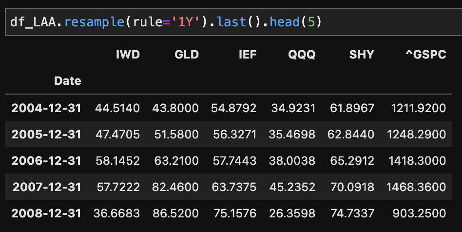The width and height of the screenshot is (462, 232).
Task: Click the Date index label
Action: (67, 81)
